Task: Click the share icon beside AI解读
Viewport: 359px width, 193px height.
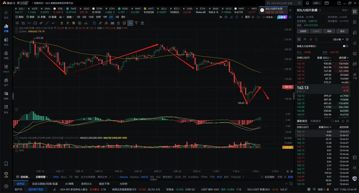Action: click(x=290, y=17)
